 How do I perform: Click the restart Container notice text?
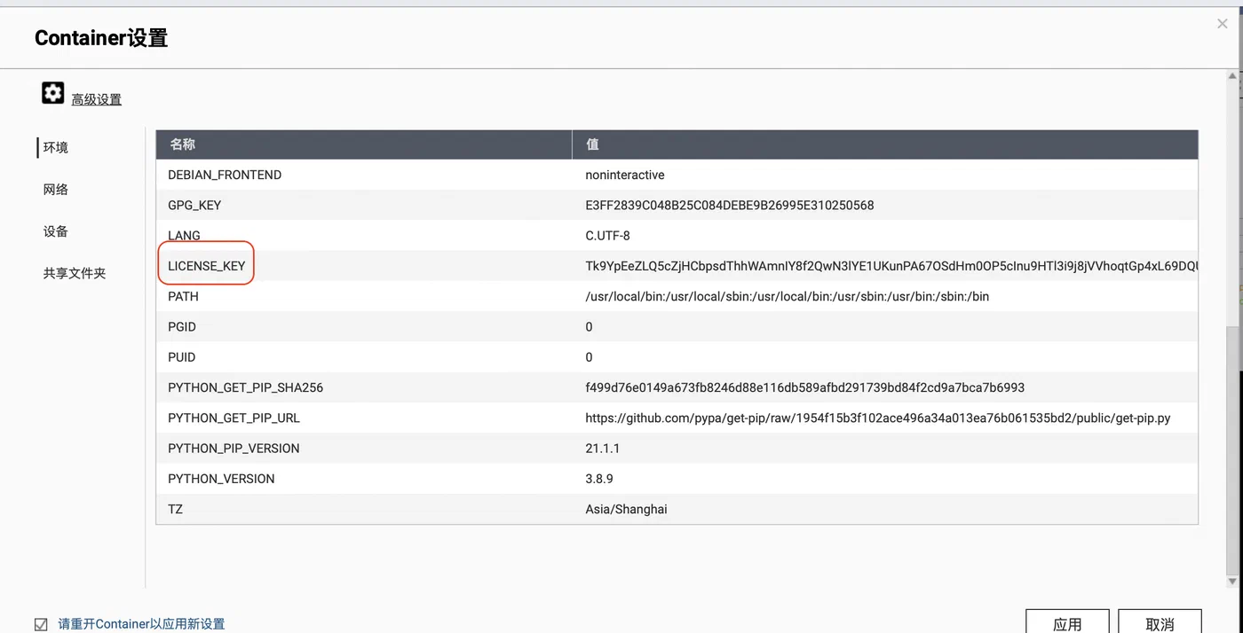[x=141, y=624]
